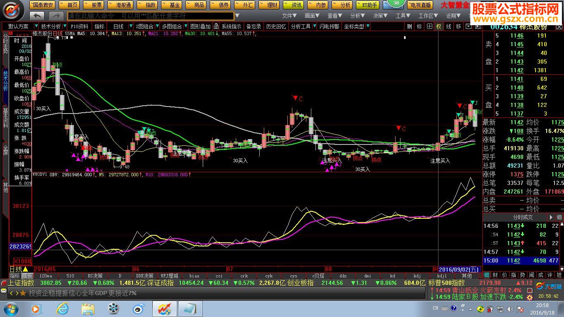Select the 线 line drawing tool
564x317 pixels.
[x=448, y=26]
